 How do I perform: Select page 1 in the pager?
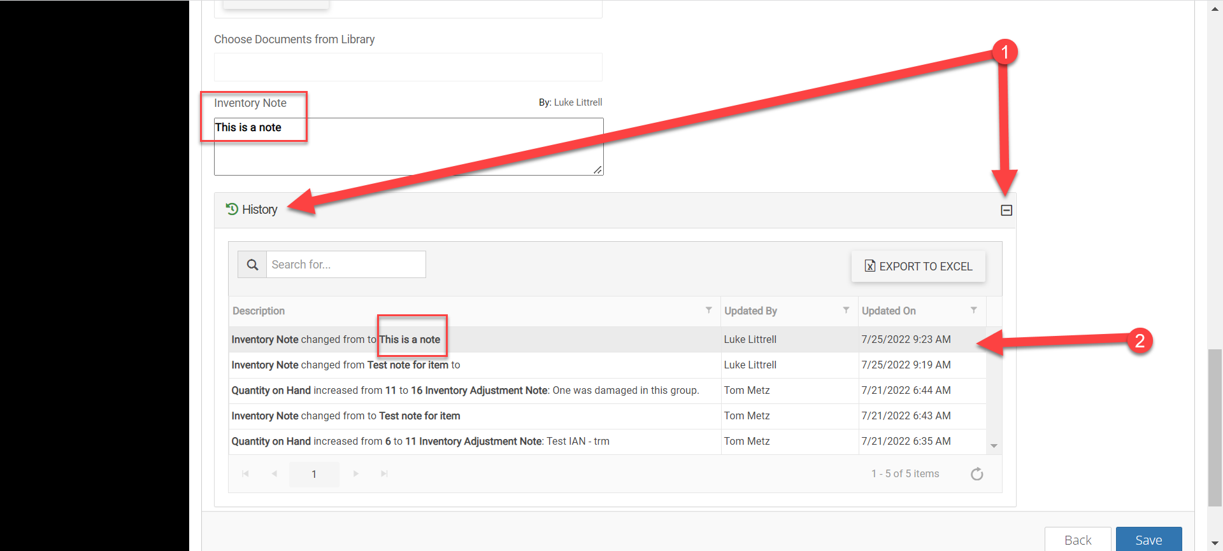tap(314, 474)
